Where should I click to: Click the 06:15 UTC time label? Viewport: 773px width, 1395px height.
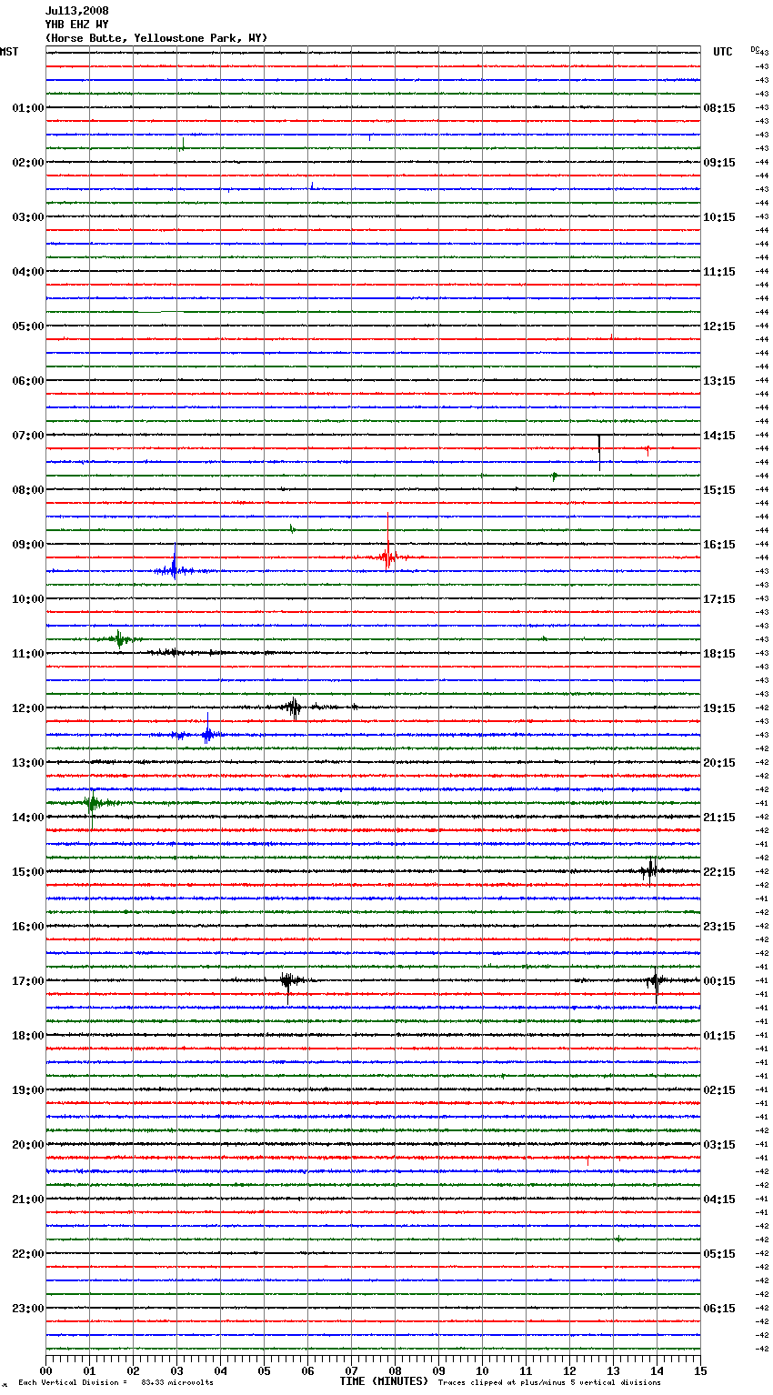(719, 1309)
